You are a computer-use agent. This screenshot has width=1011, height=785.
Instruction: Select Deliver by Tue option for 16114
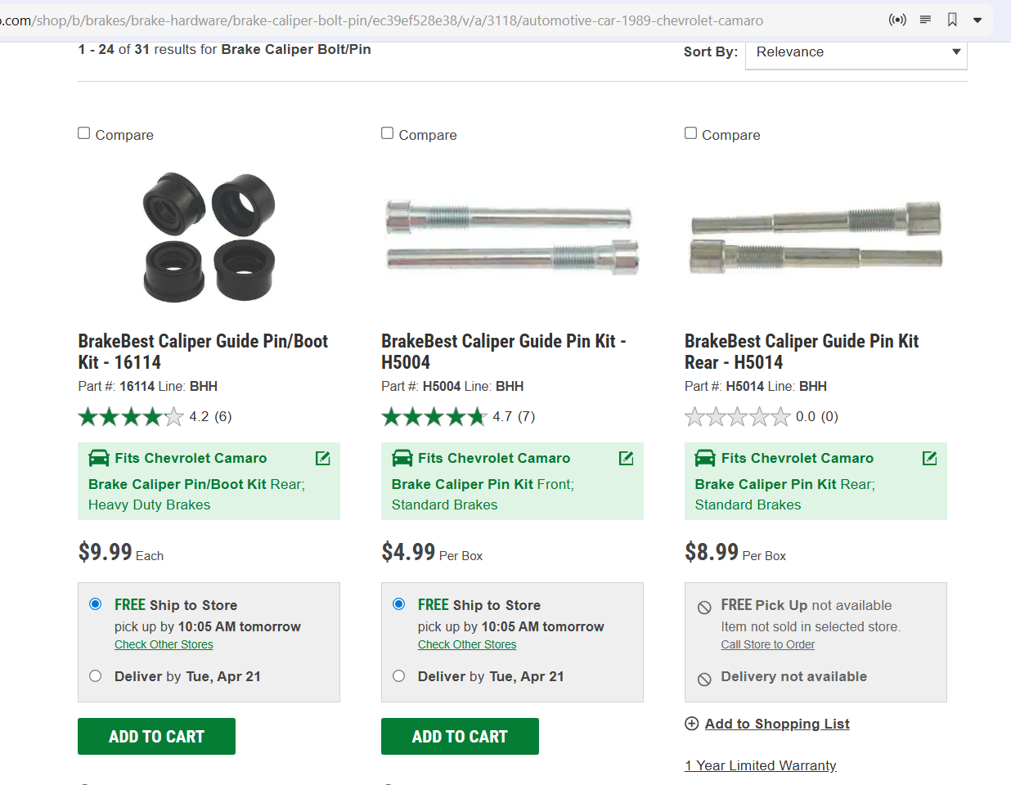(x=96, y=676)
